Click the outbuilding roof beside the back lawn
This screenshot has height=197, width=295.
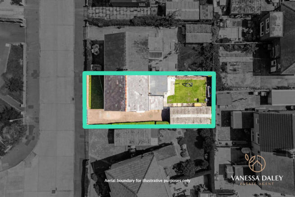point(190,115)
